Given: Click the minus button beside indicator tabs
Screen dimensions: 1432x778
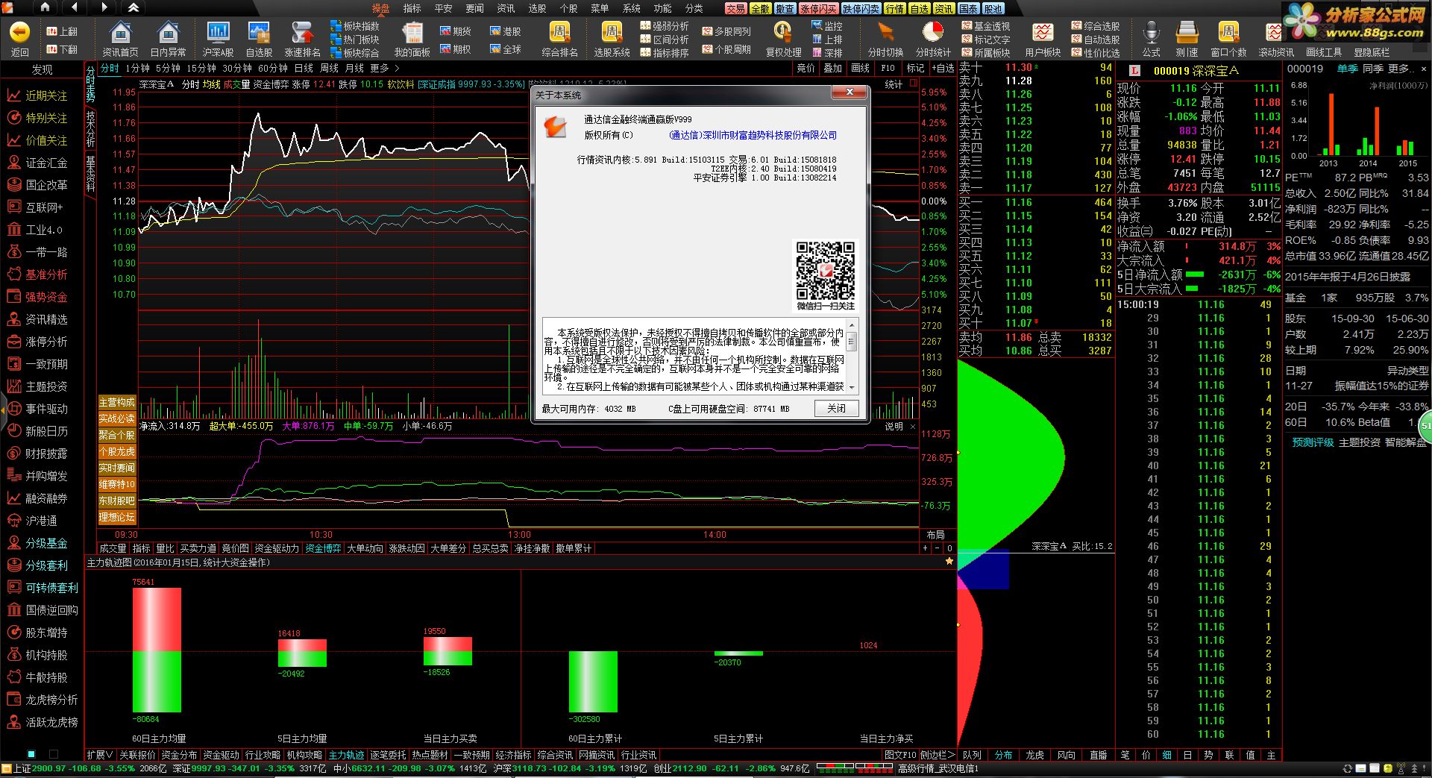Looking at the screenshot, I should [937, 548].
